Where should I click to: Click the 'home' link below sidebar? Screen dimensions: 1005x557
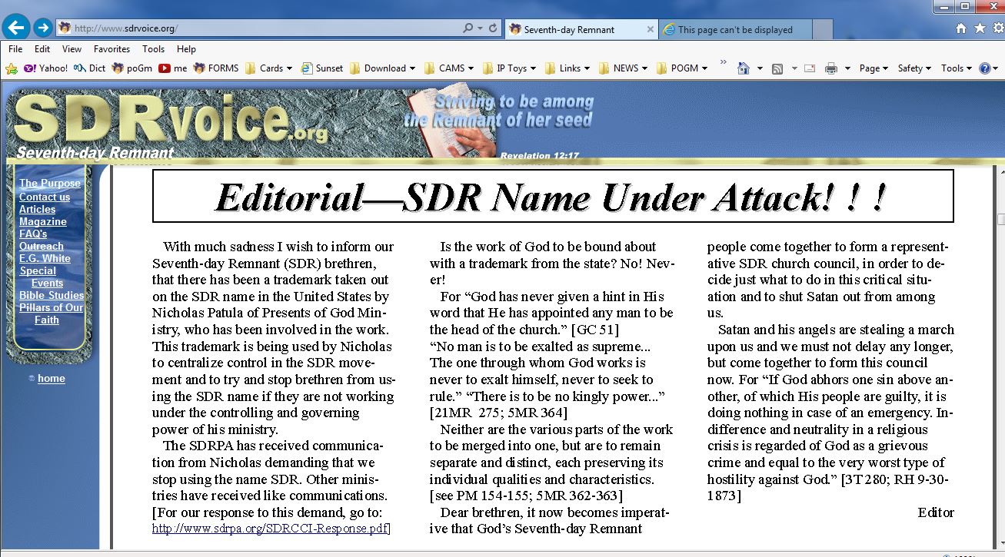[x=52, y=378]
